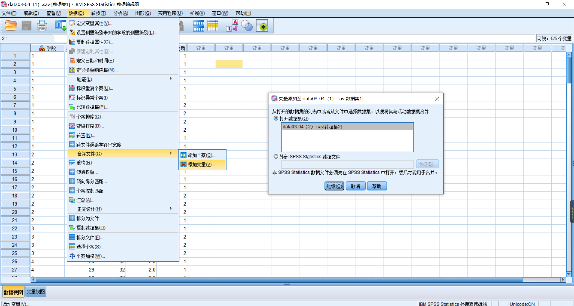Open 选择个案(S) menu entry
The height and width of the screenshot is (306, 574).
click(123, 247)
